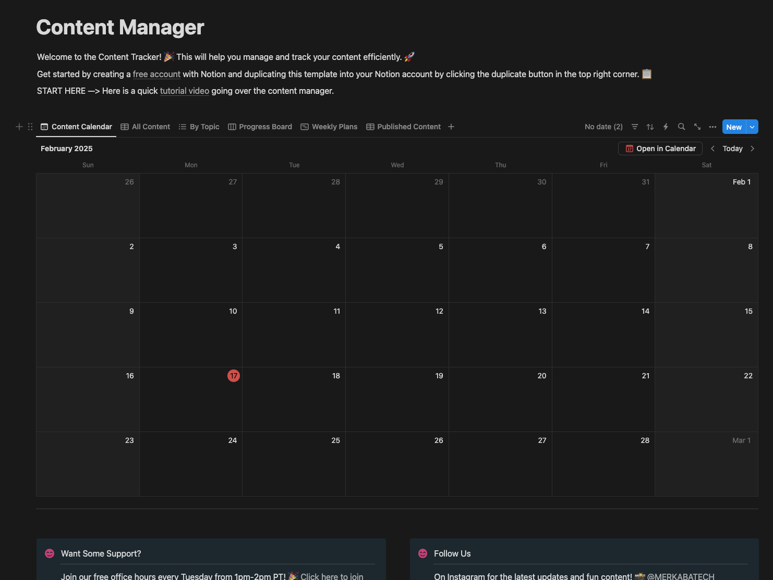Click the February 24 calendar cell

(x=191, y=464)
